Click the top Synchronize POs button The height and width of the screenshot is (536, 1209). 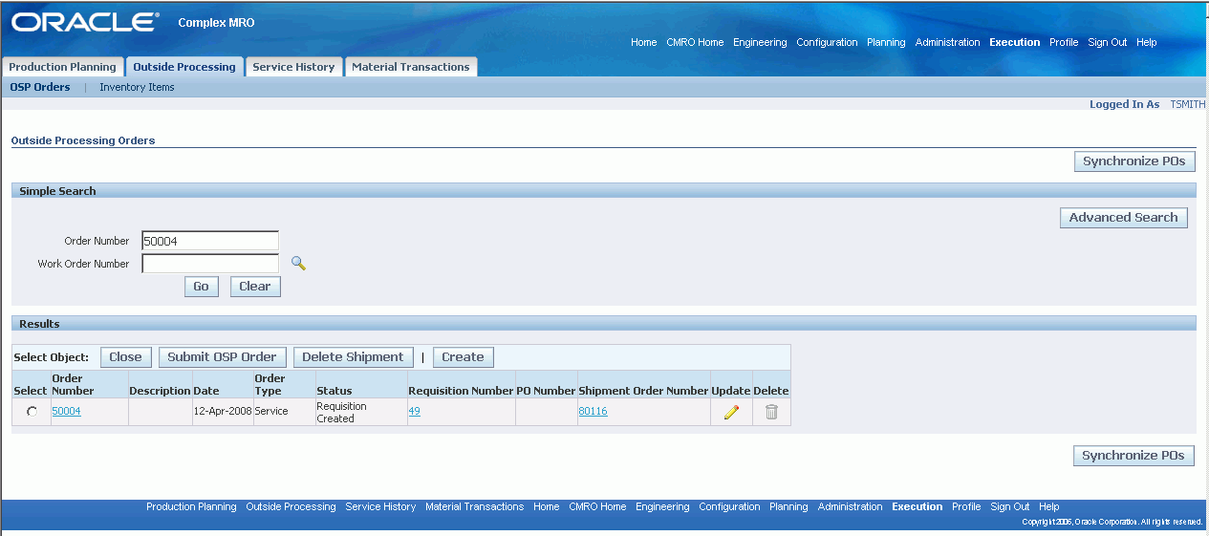(x=1134, y=161)
